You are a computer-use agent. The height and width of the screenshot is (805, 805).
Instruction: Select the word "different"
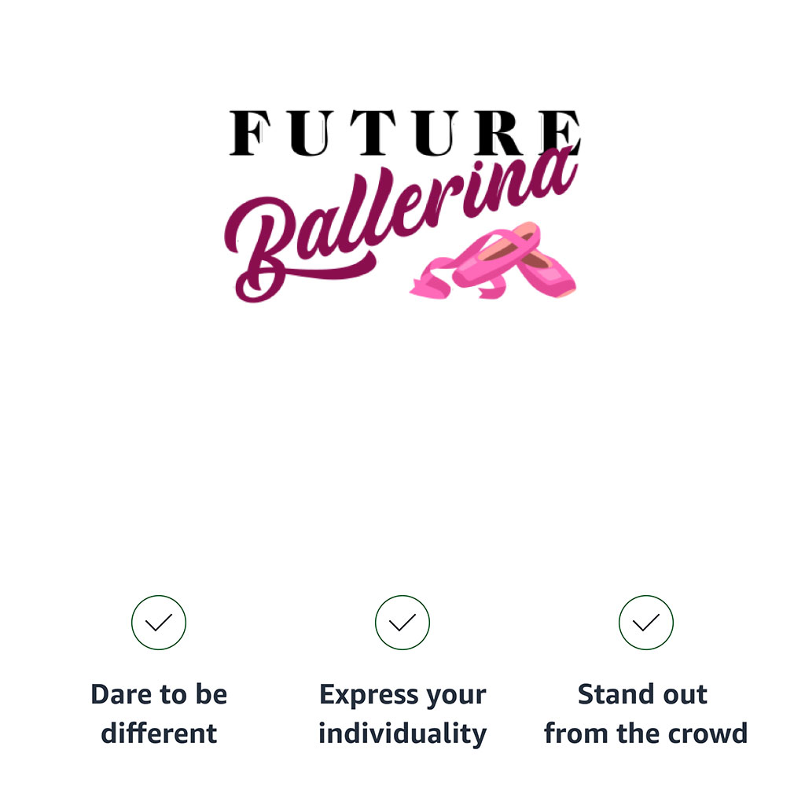click(x=159, y=733)
